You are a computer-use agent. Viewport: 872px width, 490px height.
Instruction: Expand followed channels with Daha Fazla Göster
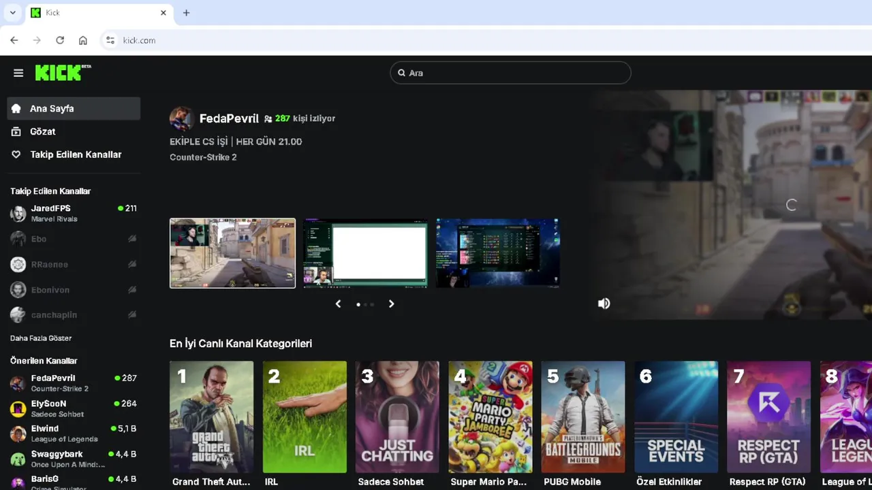[41, 338]
